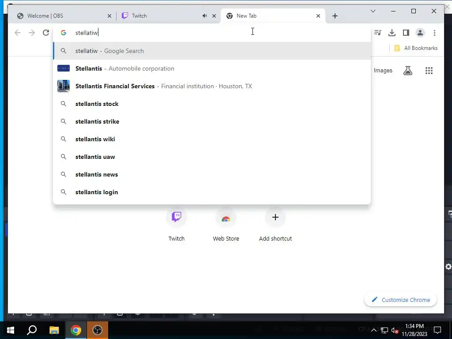Open the Google apps grid
Viewport: 452px width, 339px height.
pyautogui.click(x=429, y=70)
